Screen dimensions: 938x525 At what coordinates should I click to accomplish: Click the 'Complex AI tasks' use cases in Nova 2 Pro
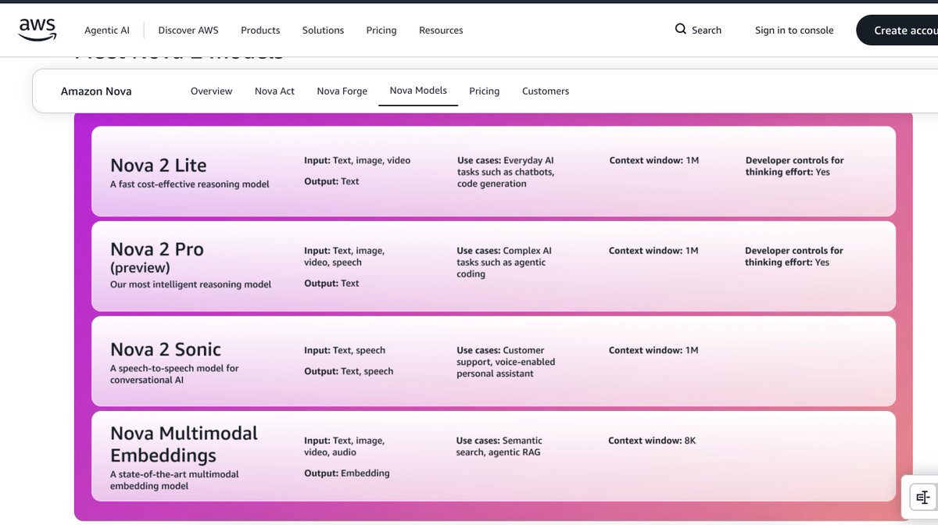504,262
